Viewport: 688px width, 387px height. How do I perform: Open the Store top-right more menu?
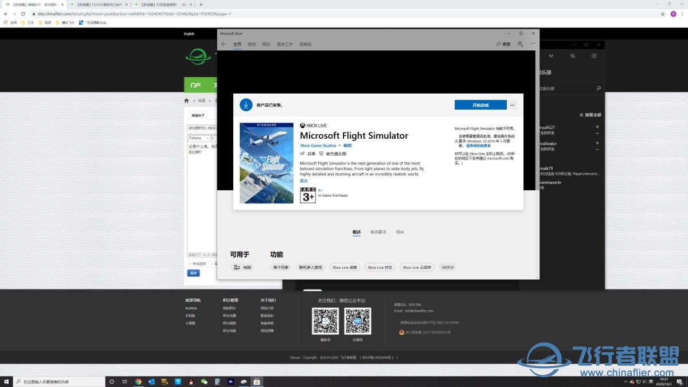[533, 44]
